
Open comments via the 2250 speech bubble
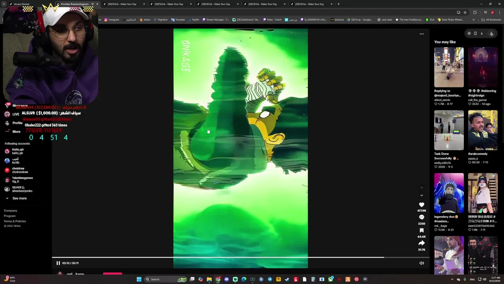pos(421,217)
